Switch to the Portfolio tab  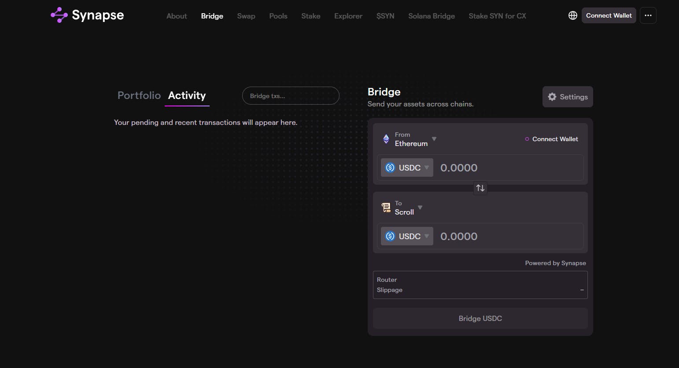(139, 95)
